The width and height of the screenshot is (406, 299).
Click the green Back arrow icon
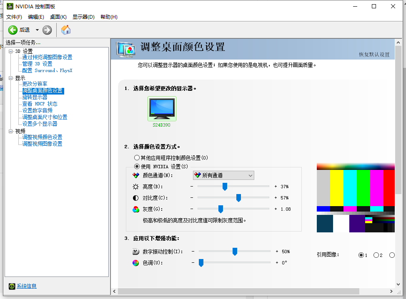point(13,30)
